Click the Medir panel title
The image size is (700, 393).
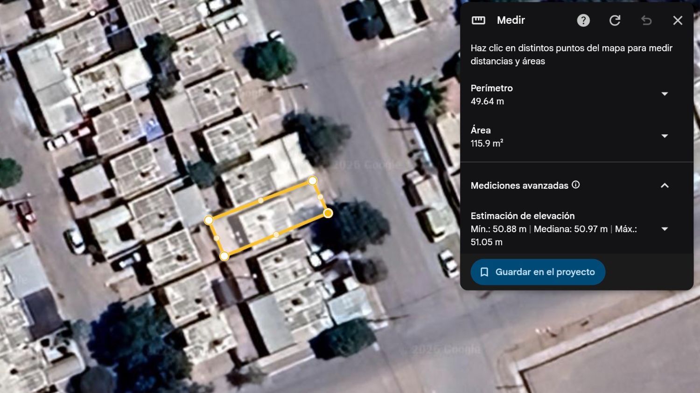tap(511, 20)
